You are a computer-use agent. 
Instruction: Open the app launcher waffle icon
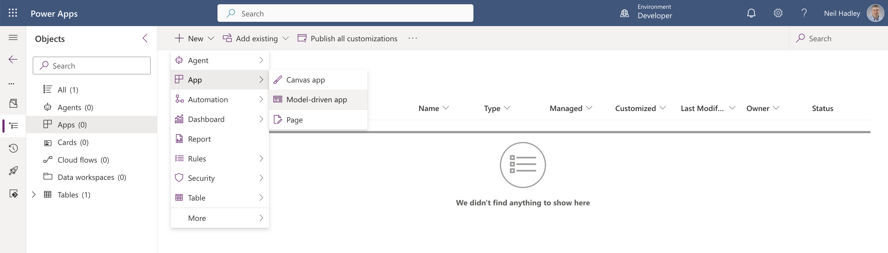13,13
